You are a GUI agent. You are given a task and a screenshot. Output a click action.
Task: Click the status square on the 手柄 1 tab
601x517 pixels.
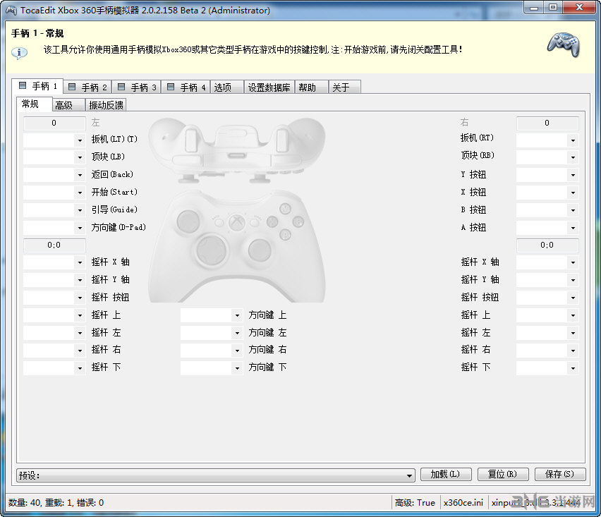pyautogui.click(x=23, y=85)
